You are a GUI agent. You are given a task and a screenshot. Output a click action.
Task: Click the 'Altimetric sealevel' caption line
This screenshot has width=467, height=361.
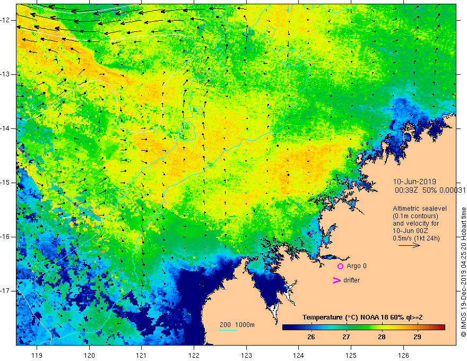420,209
